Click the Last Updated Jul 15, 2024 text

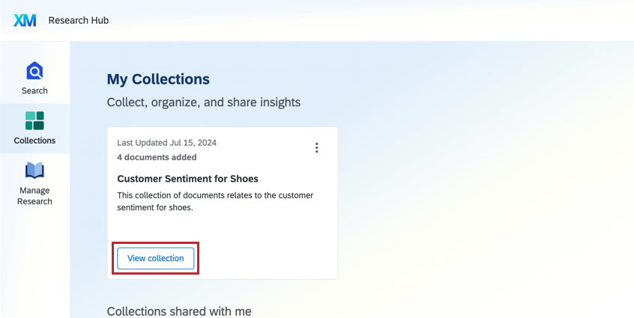click(x=167, y=142)
